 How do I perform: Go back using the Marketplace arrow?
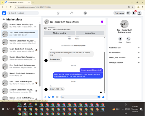3,19
